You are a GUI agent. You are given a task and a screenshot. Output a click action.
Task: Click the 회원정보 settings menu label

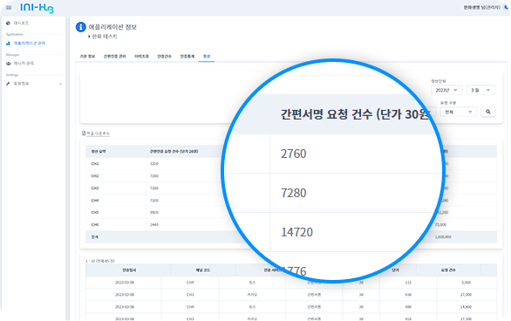pyautogui.click(x=21, y=84)
